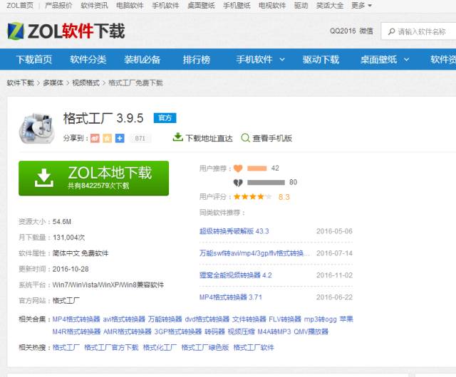Image resolution: width=456 pixels, height=377 pixels.
Task: Click the 官方网站 格式工厂 link
Action: (x=66, y=300)
